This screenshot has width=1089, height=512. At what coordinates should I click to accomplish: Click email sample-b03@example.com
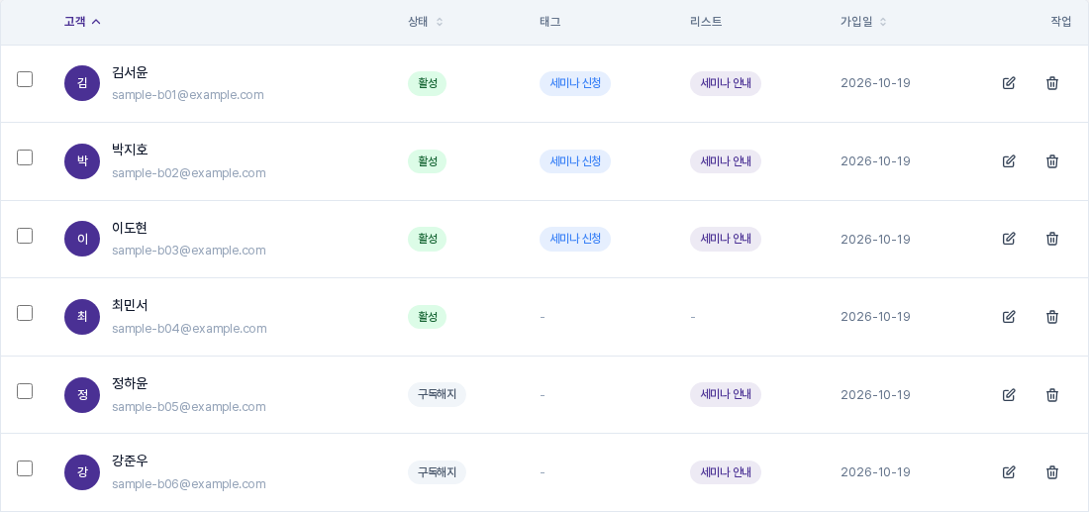pyautogui.click(x=189, y=251)
